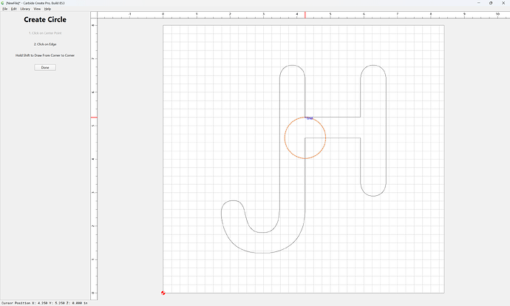Click the blue Grid snap indicator
510x306 pixels.
click(x=310, y=118)
